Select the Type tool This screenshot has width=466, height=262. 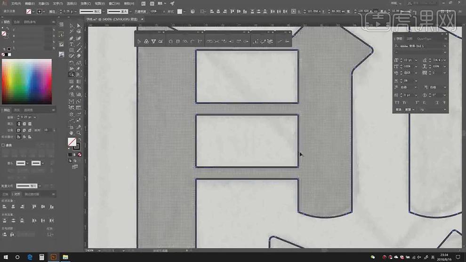pyautogui.click(x=72, y=44)
